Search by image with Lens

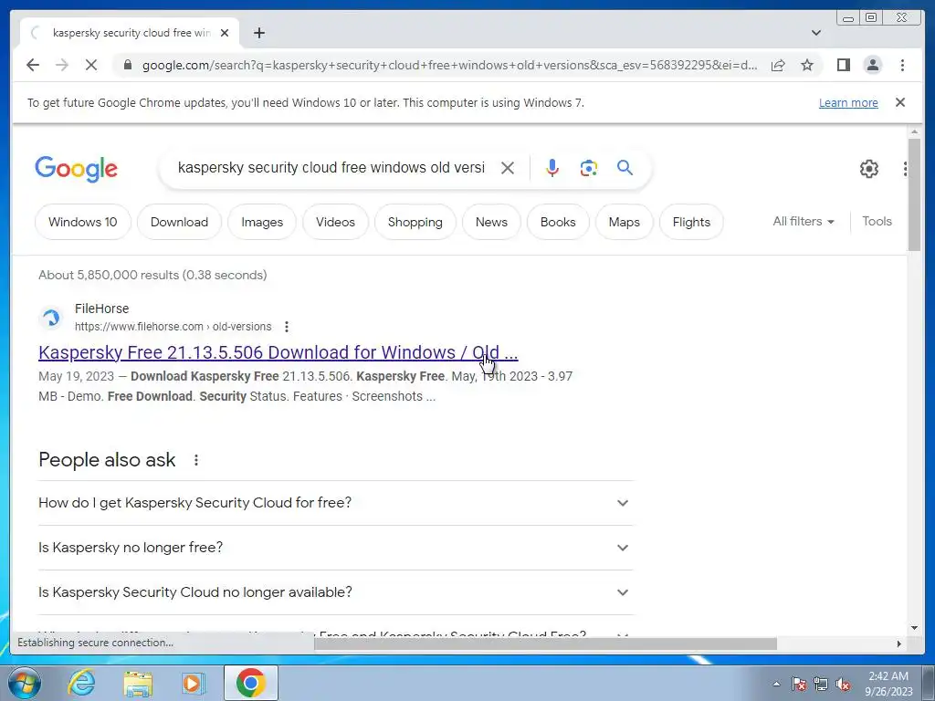point(589,168)
